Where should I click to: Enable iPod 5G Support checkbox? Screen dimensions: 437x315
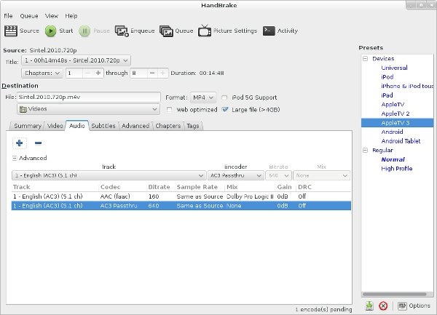pyautogui.click(x=226, y=97)
